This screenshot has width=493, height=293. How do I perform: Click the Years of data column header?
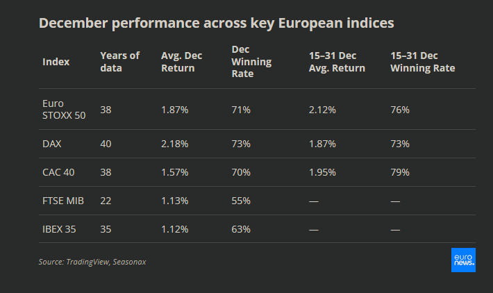(x=119, y=62)
